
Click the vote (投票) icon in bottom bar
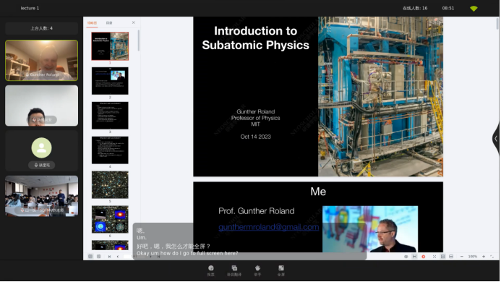coord(211,270)
